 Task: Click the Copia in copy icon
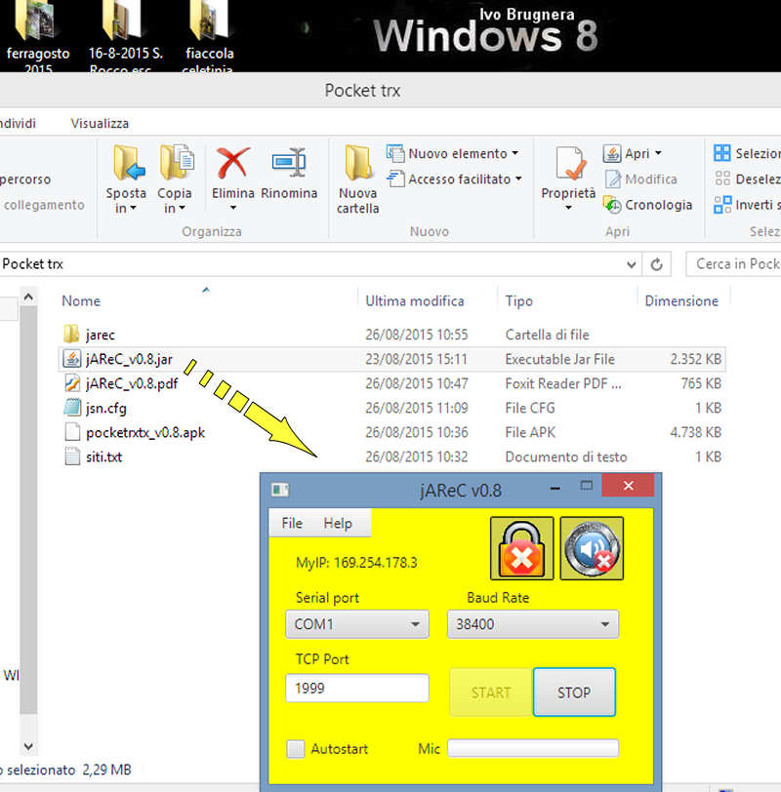pos(177,162)
